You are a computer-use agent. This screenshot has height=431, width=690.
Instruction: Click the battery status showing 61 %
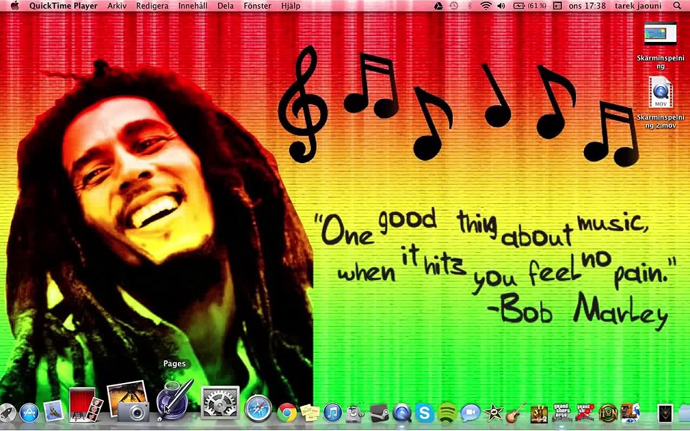coord(530,6)
